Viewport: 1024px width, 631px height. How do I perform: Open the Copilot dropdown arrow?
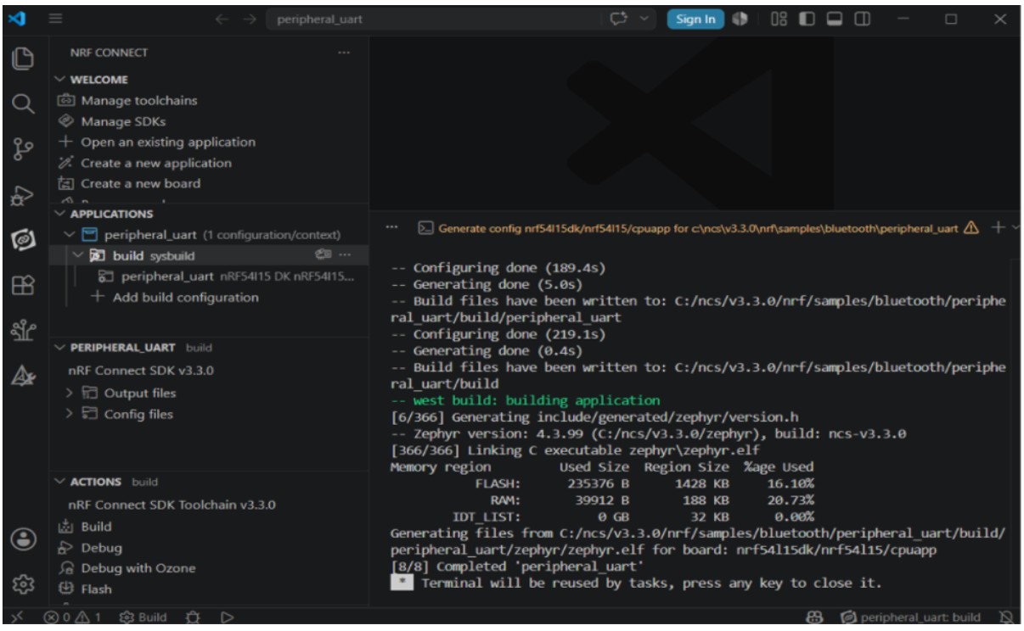click(x=643, y=19)
